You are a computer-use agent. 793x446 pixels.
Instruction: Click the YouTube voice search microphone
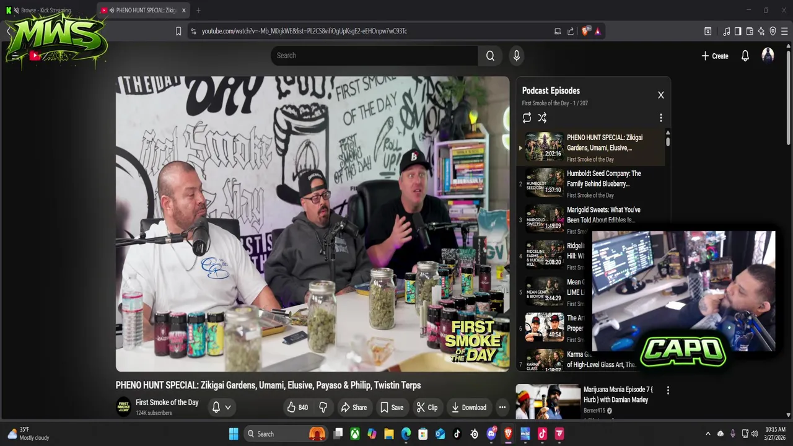(516, 56)
